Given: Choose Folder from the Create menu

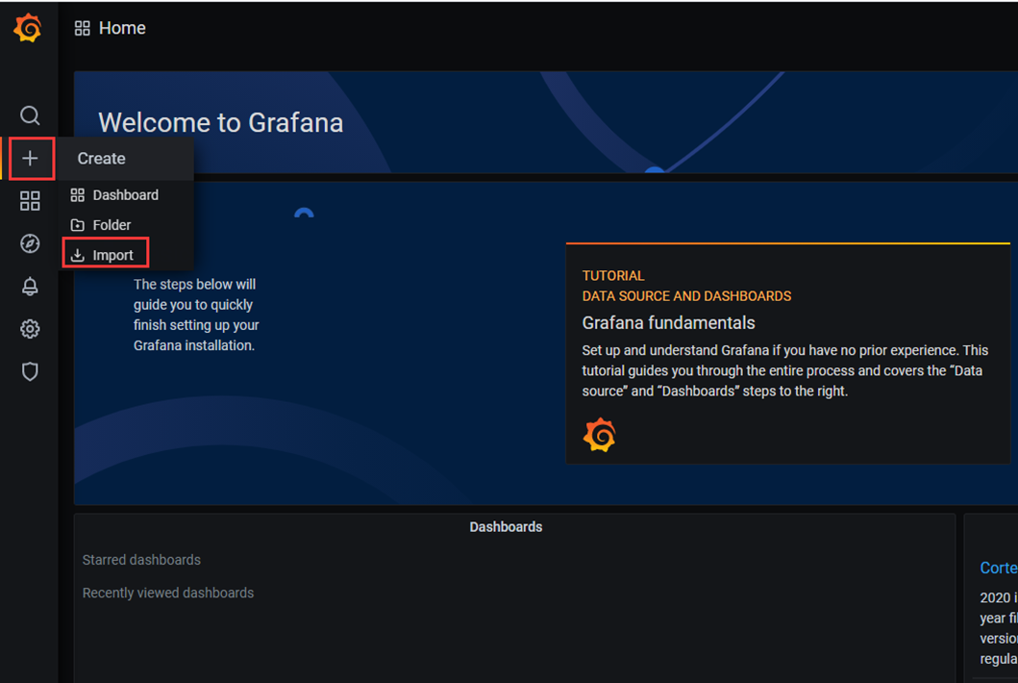Looking at the screenshot, I should [x=127, y=225].
